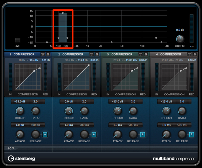Click the OUTPUT gain knob

tap(180, 39)
